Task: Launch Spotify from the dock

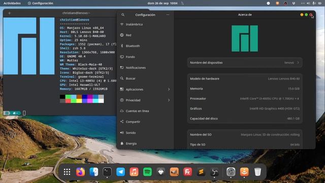Action: [x=147, y=172]
